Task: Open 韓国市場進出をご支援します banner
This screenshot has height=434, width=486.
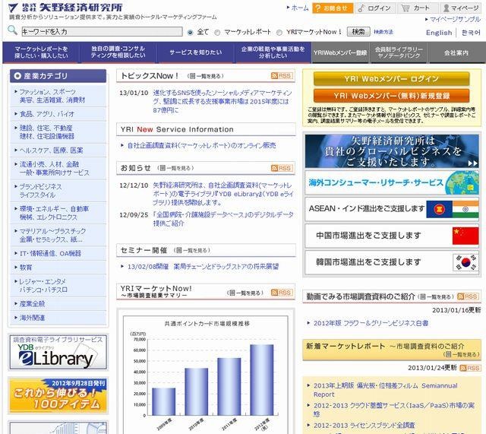Action: 392,262
